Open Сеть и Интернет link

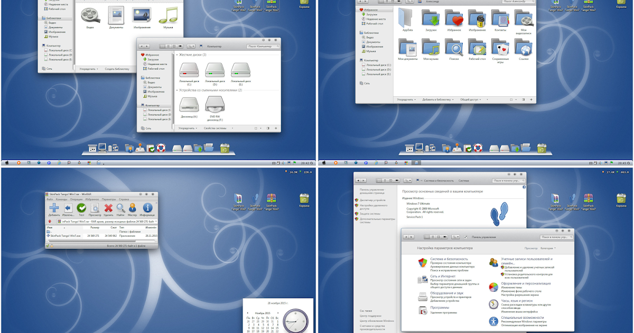point(443,276)
